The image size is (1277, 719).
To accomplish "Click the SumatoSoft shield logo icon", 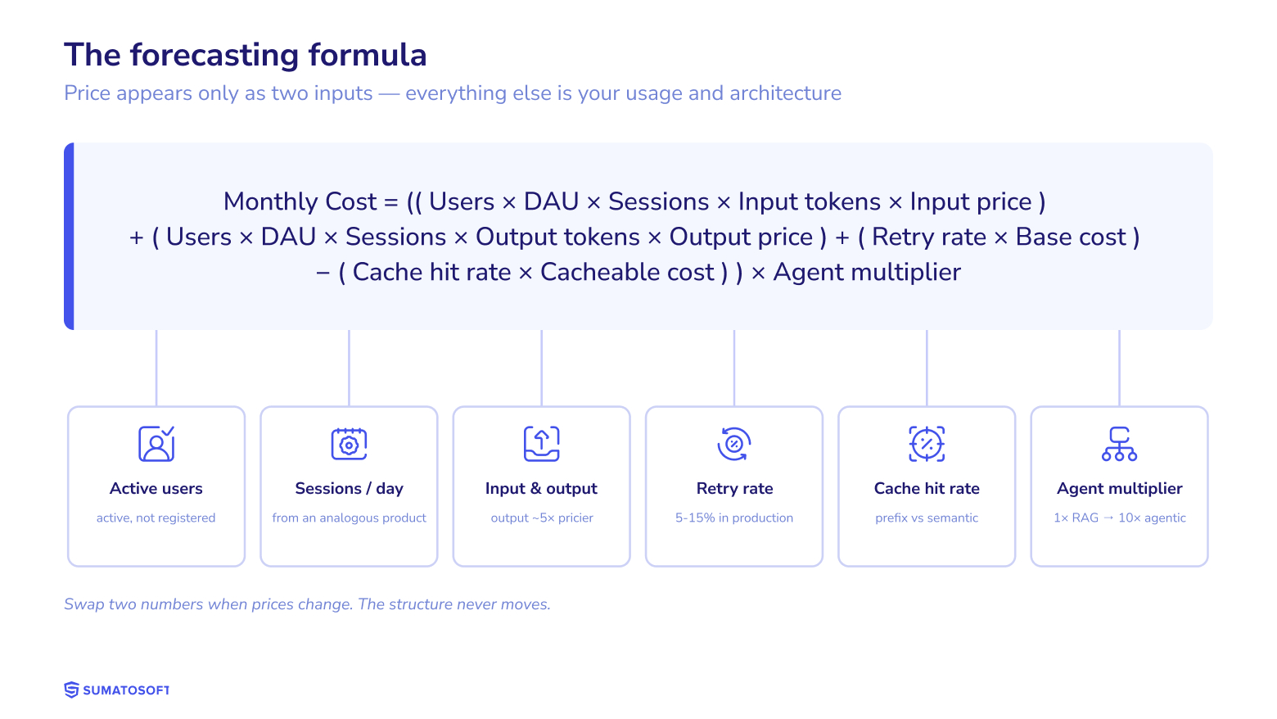I will (72, 690).
